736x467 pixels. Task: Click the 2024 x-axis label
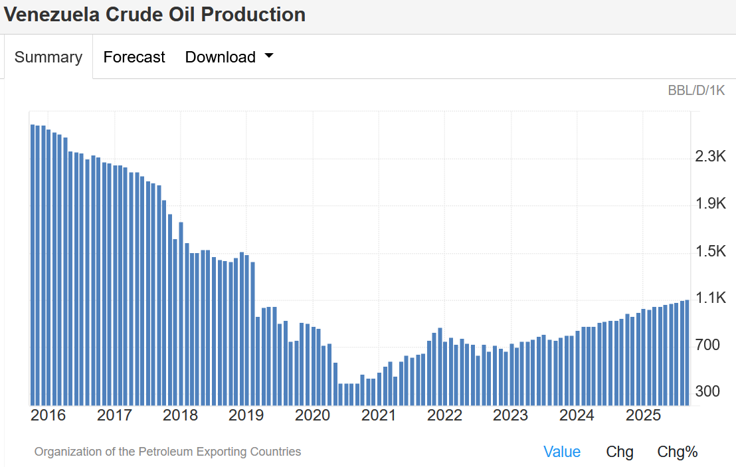(577, 415)
